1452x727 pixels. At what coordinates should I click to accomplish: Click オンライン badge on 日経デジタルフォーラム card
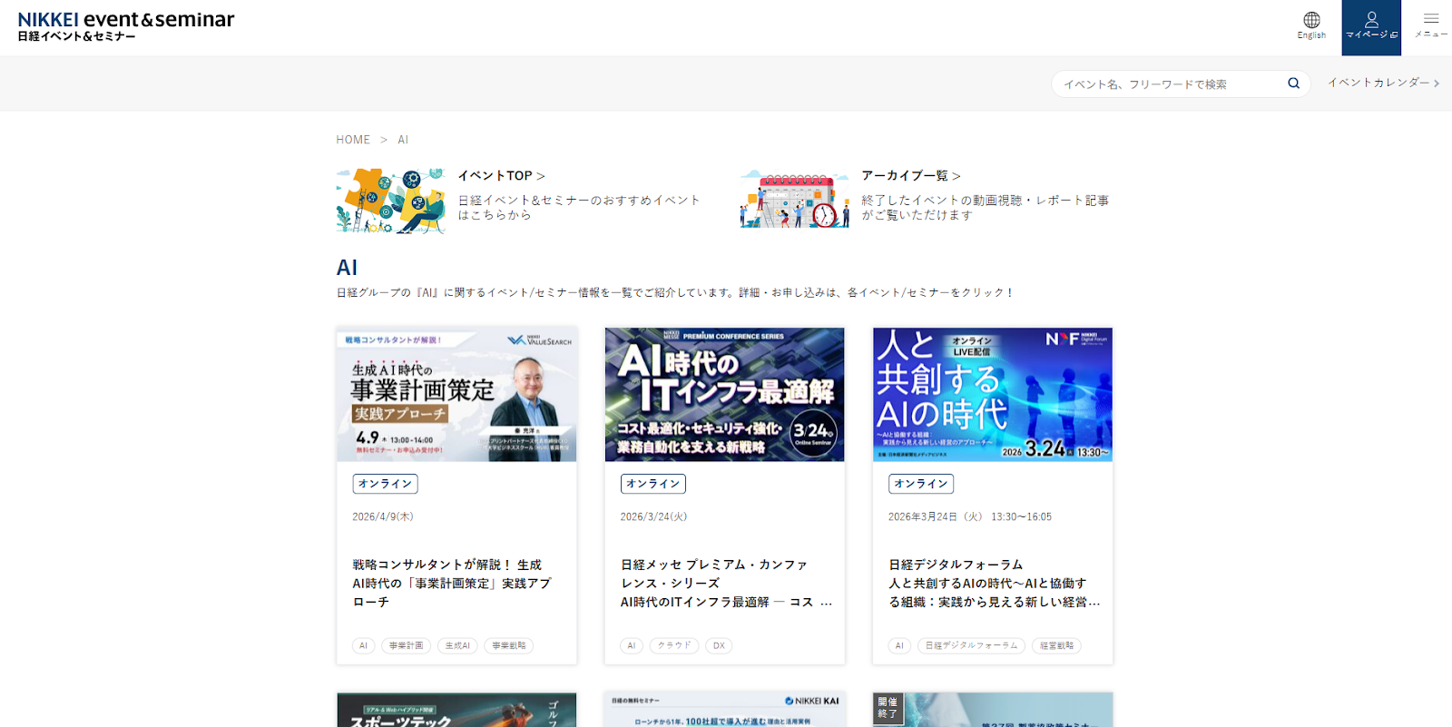(920, 484)
